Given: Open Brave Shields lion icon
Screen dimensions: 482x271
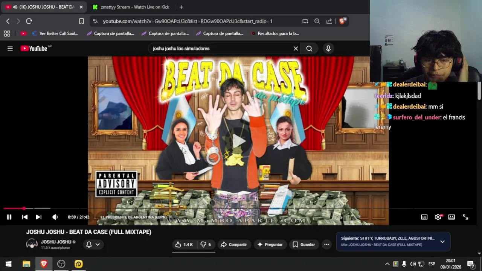Looking at the screenshot, I should click(342, 21).
